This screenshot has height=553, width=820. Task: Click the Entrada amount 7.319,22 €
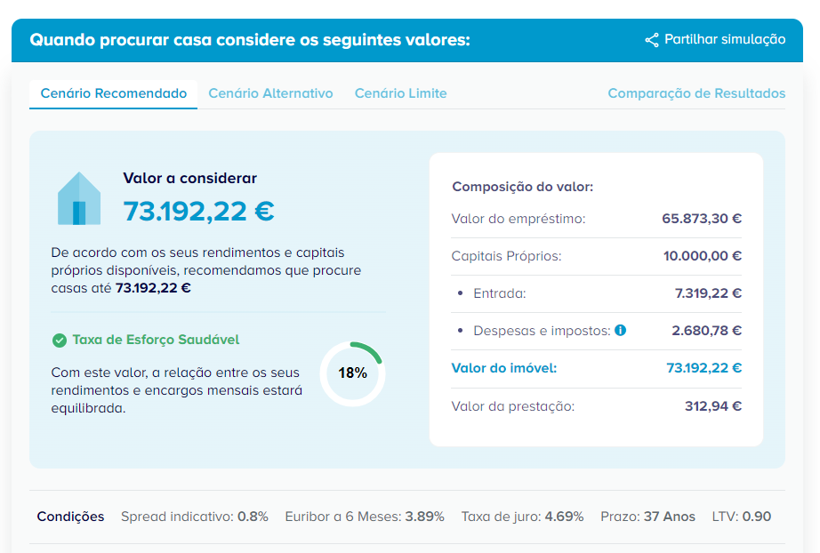[708, 293]
